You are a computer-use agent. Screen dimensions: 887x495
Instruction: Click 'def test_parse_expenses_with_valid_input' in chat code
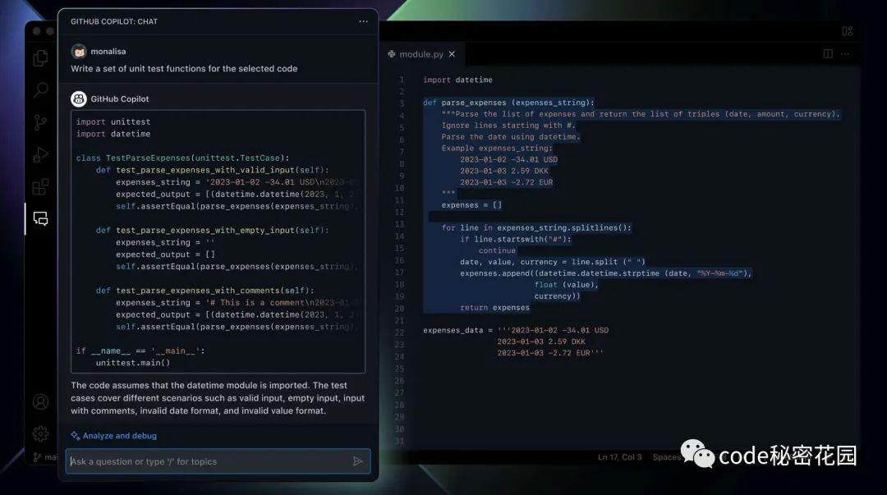coord(212,170)
